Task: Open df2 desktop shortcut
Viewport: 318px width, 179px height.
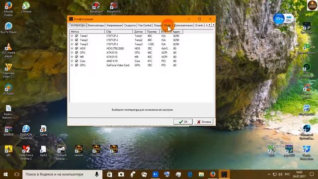Action: [x=8, y=151]
